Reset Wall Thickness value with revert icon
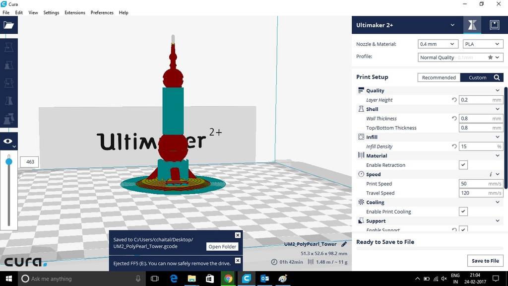508x286 pixels. (454, 118)
